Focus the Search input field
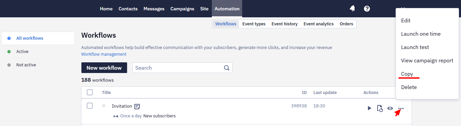 point(182,68)
